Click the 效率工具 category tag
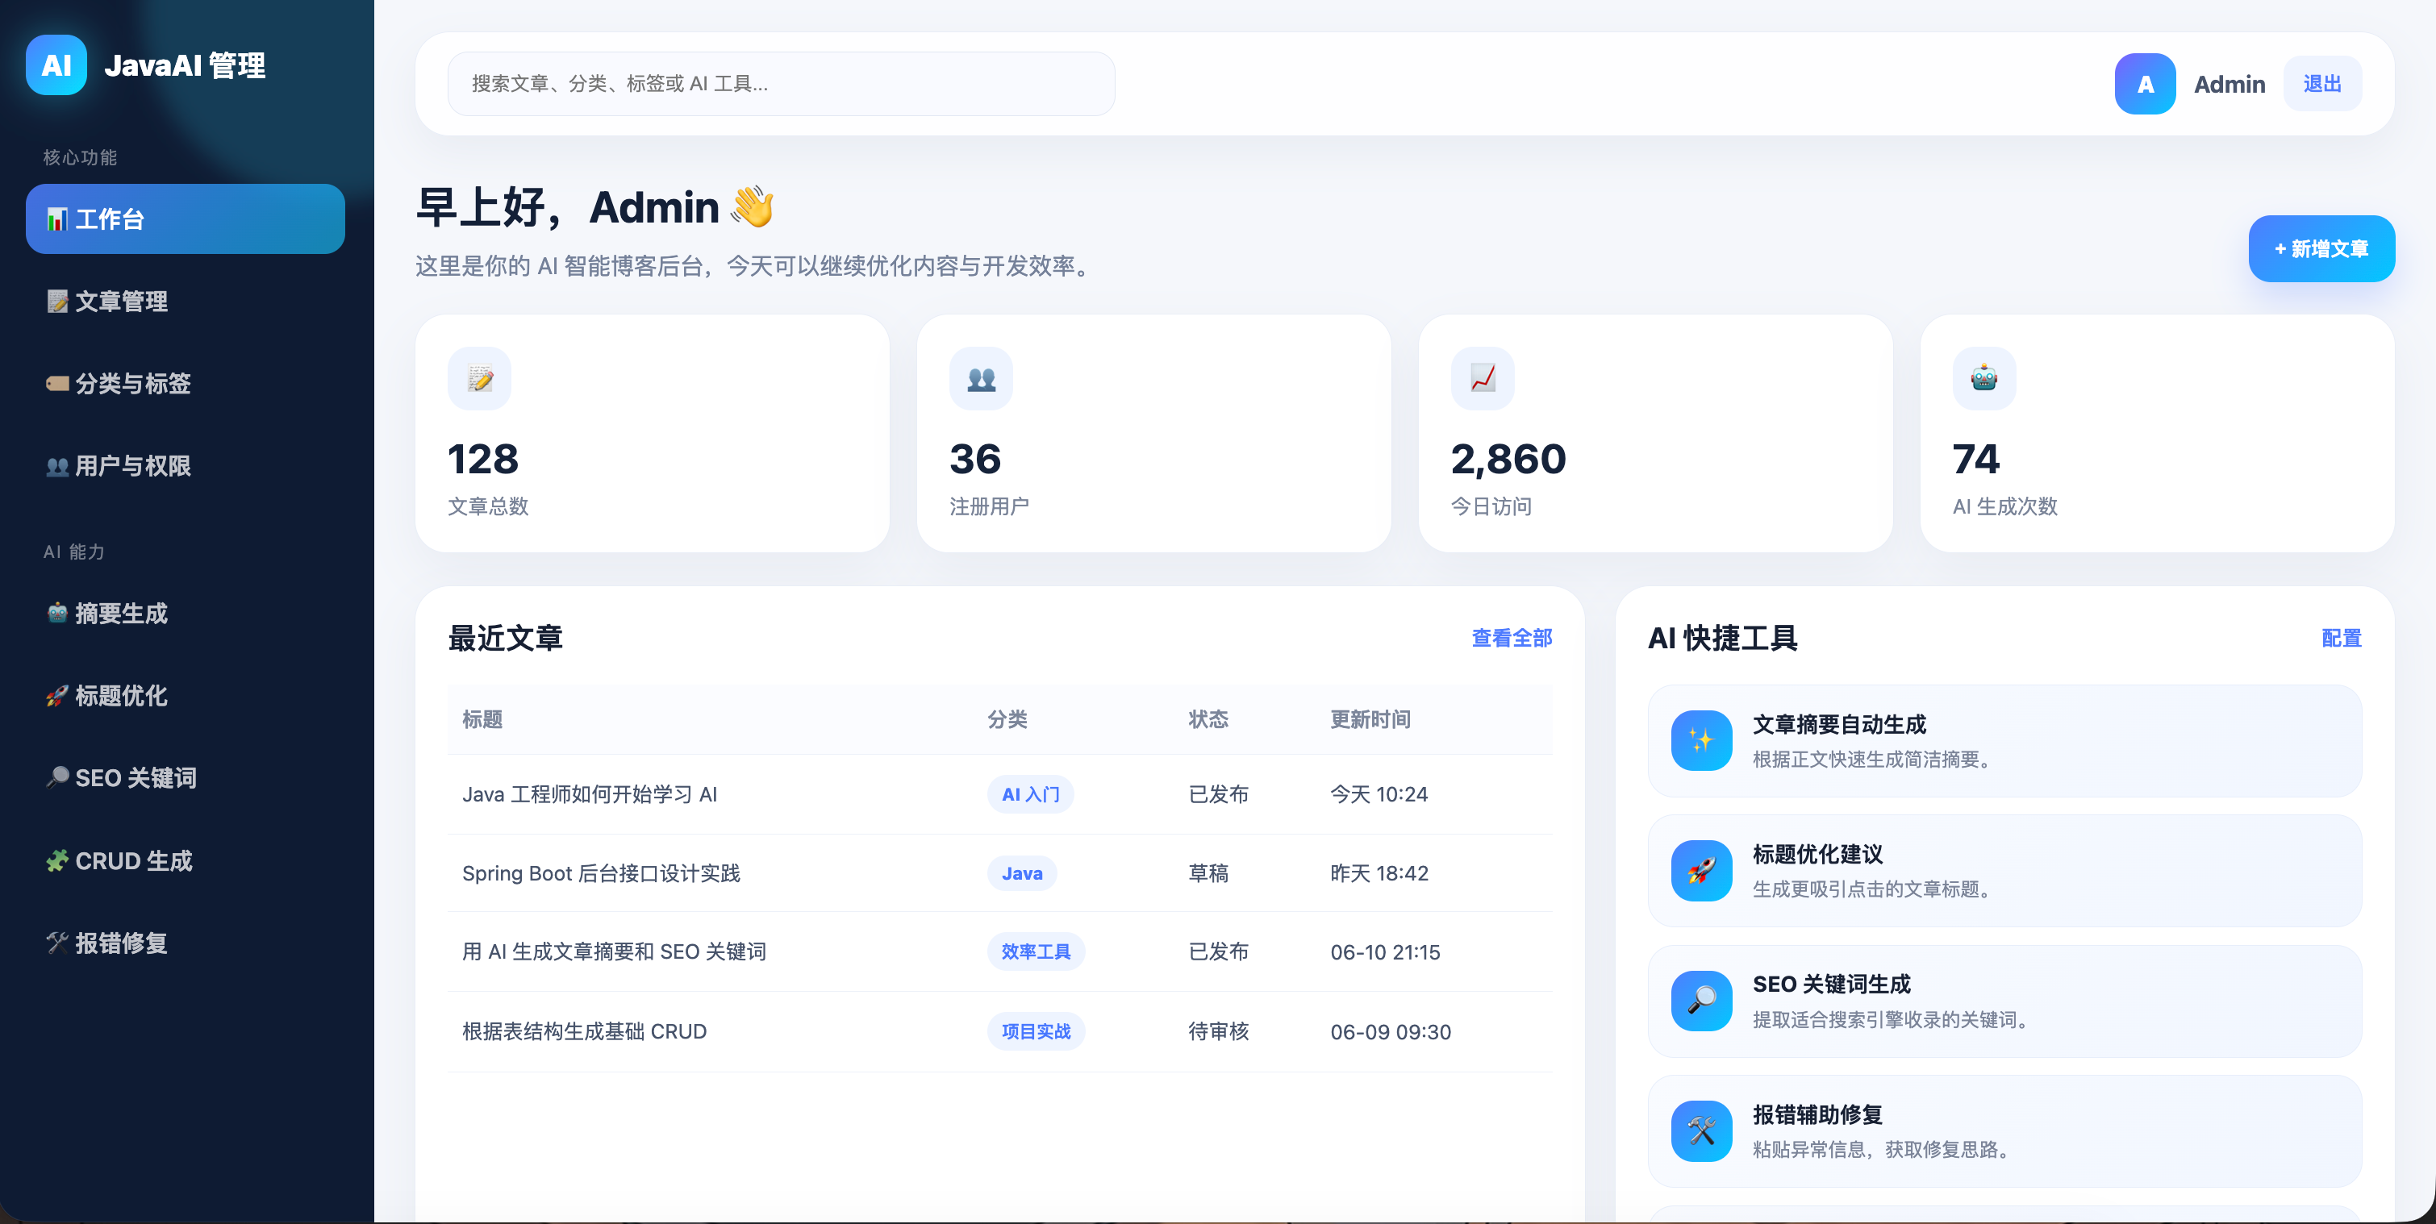The height and width of the screenshot is (1224, 2436). (1036, 951)
